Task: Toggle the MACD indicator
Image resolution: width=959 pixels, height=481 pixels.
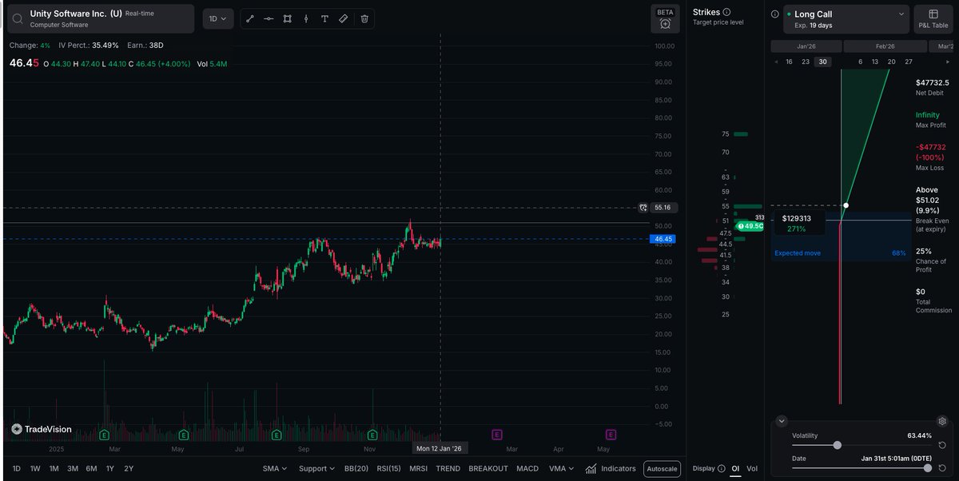Action: [527, 469]
